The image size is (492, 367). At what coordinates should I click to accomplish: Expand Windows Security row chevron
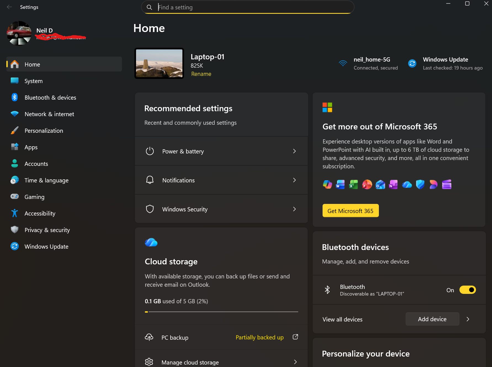pos(294,209)
